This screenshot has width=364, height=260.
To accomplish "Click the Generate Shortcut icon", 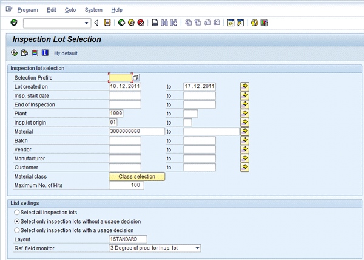I will [240, 22].
